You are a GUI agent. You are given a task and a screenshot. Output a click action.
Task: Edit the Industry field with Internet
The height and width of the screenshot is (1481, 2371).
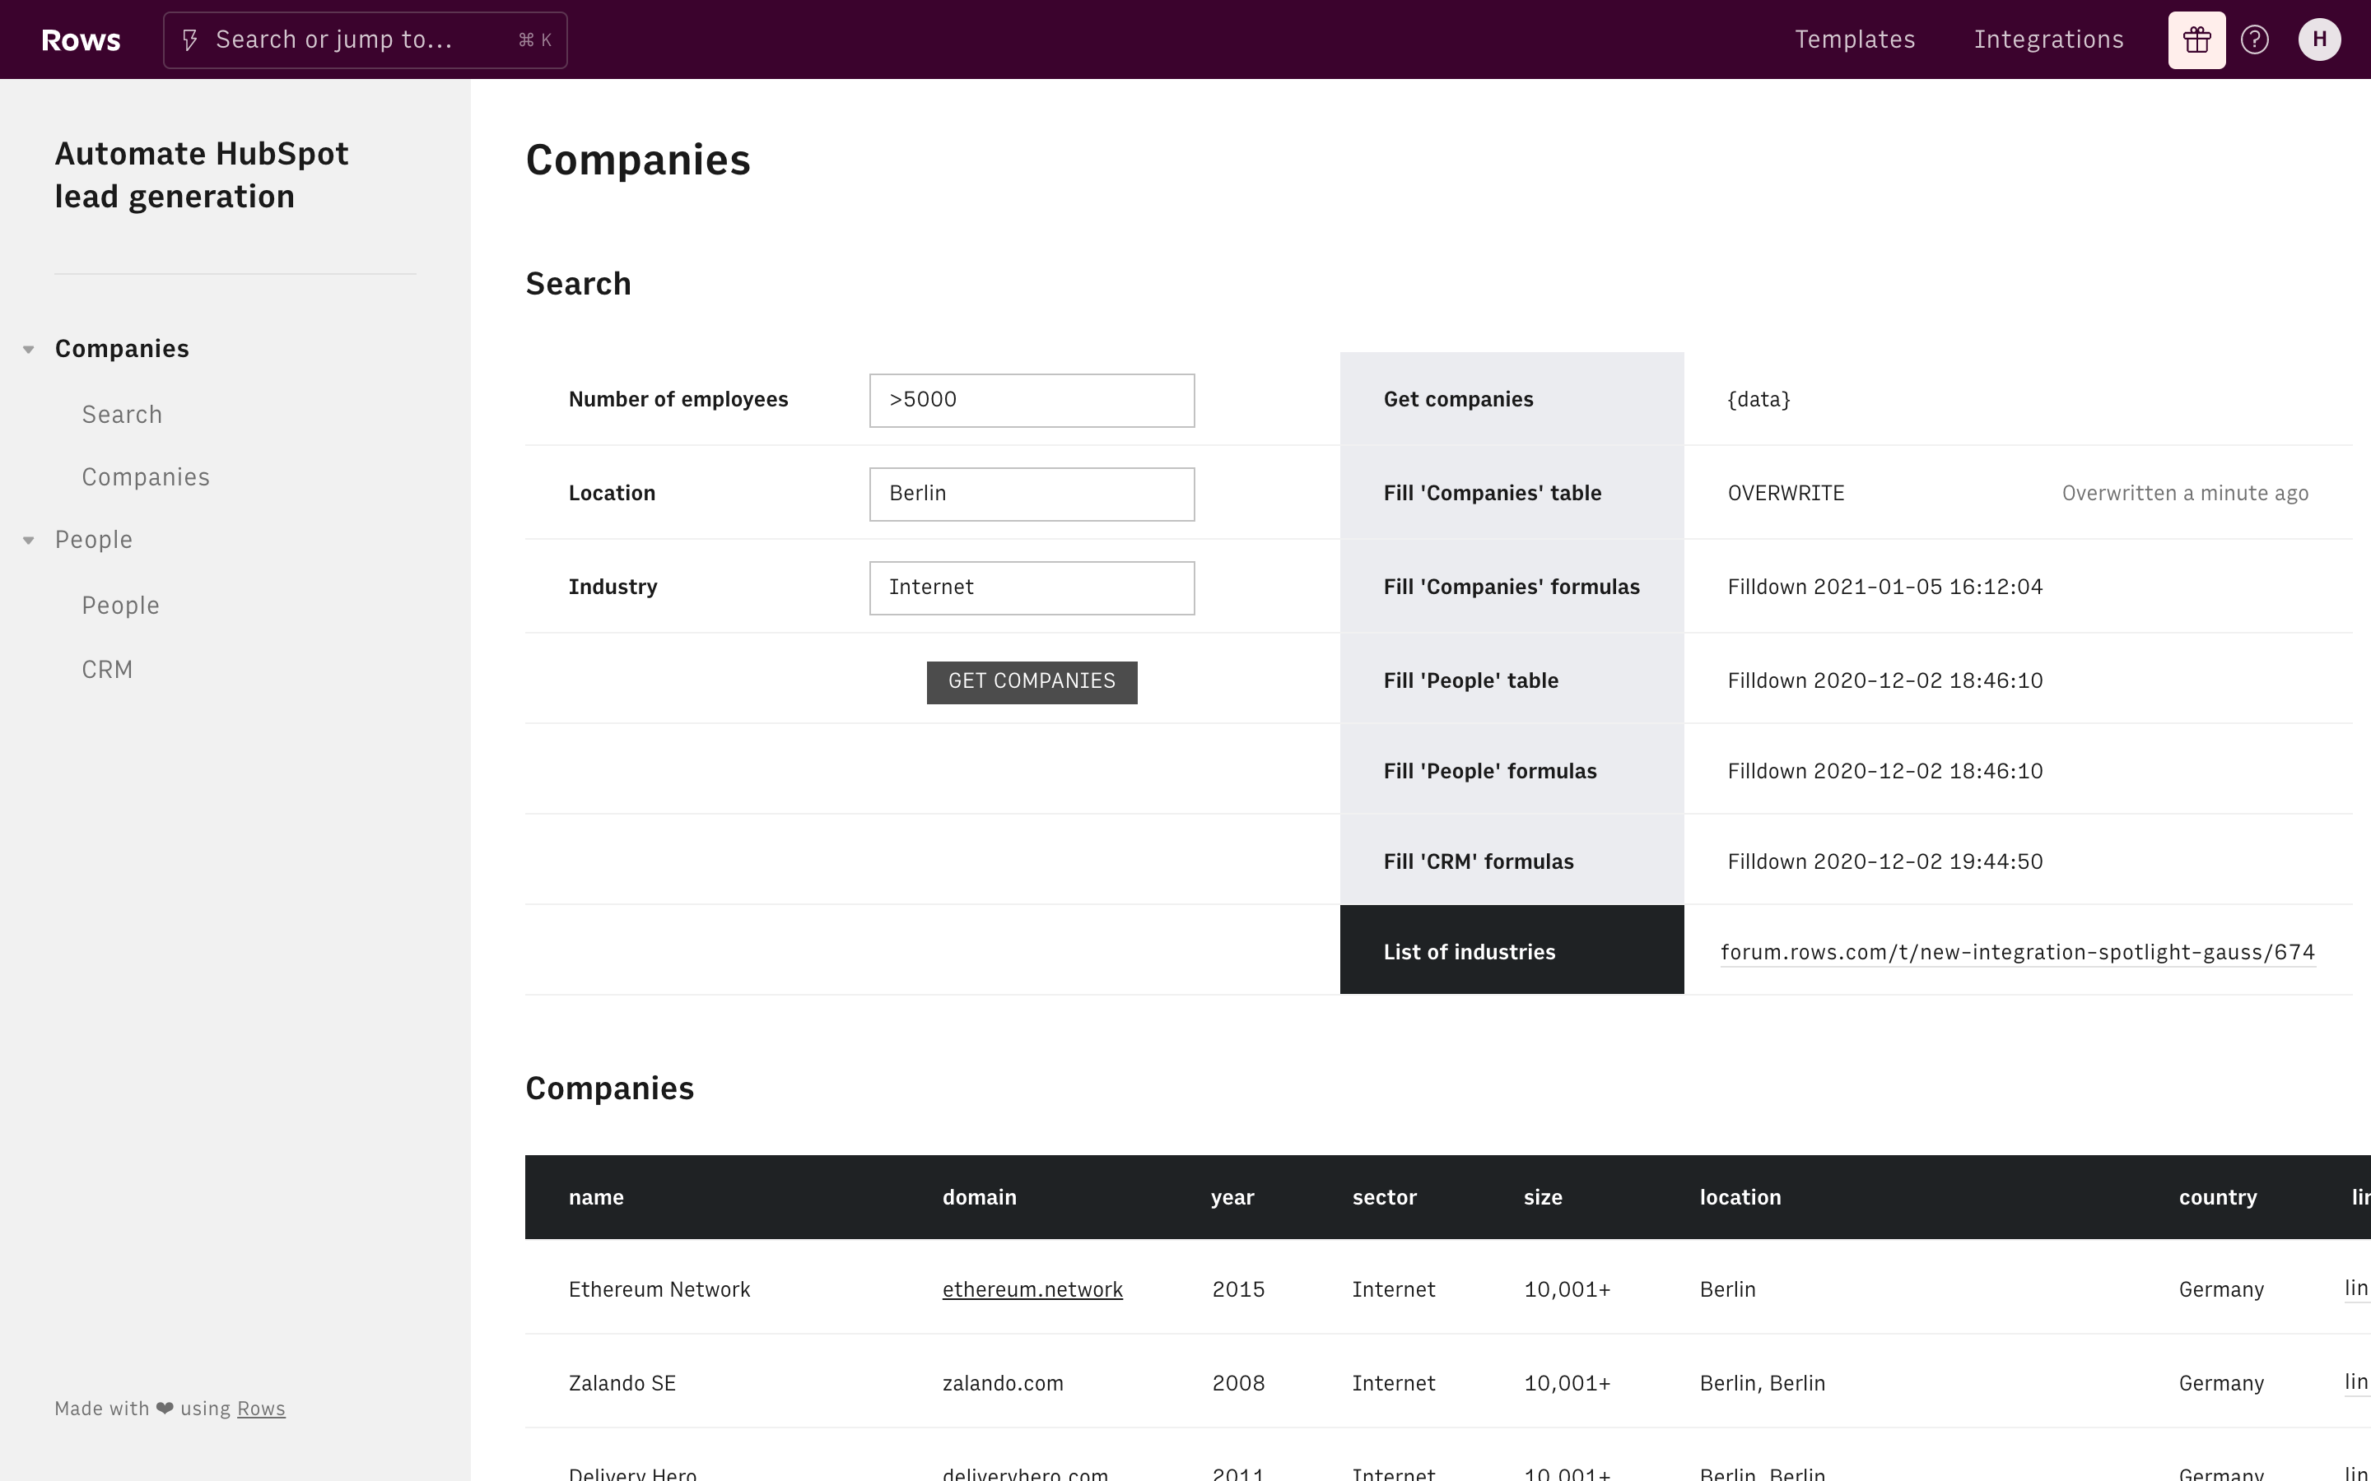pos(1032,587)
